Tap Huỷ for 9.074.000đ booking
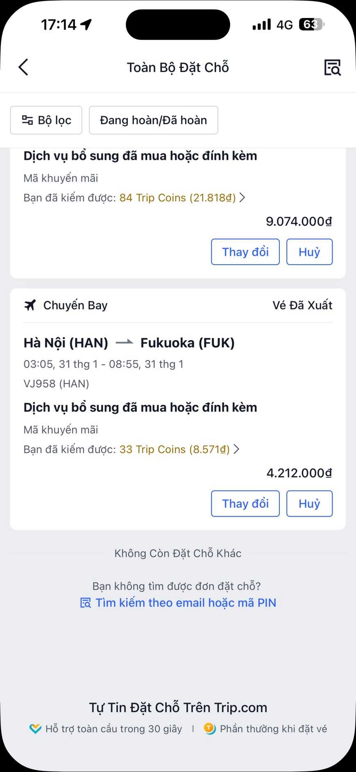Viewport: 356px width, 772px height. tap(309, 252)
